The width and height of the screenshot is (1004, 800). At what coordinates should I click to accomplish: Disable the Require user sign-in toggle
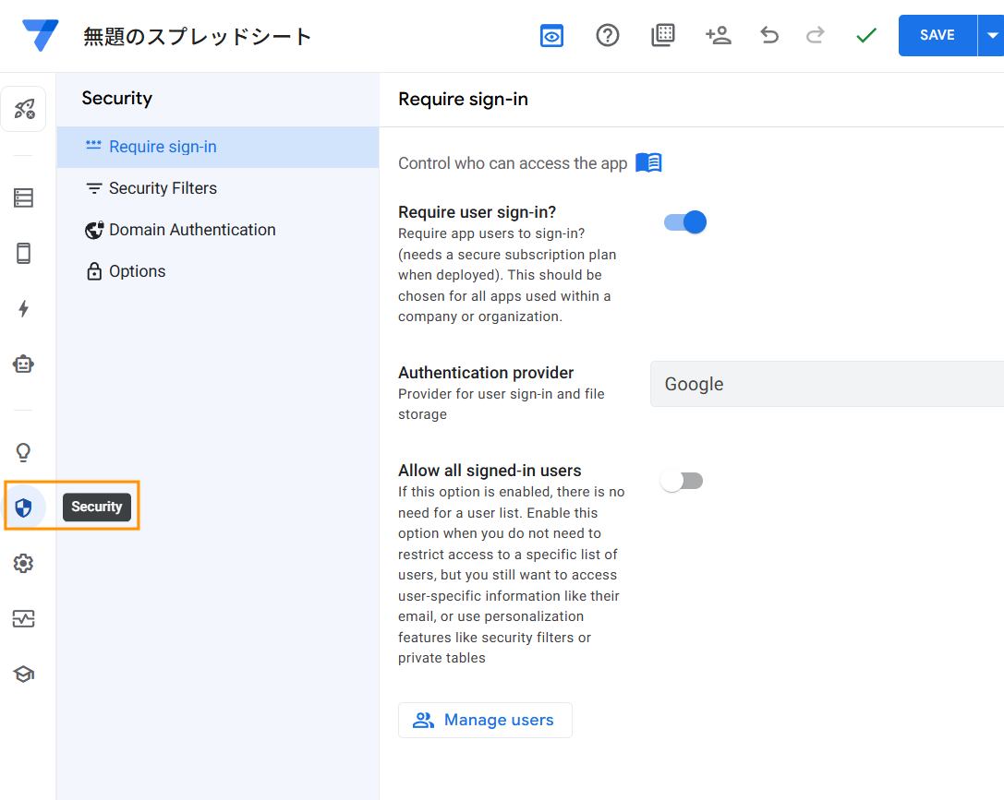(685, 222)
